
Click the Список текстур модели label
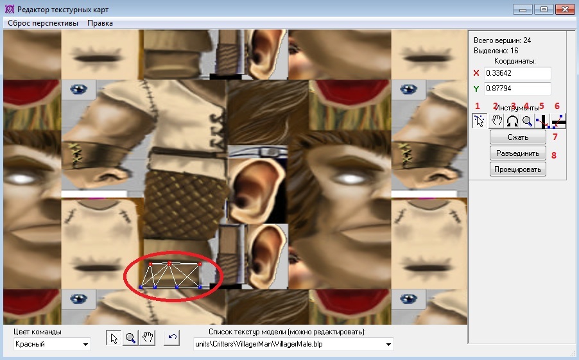tap(287, 332)
